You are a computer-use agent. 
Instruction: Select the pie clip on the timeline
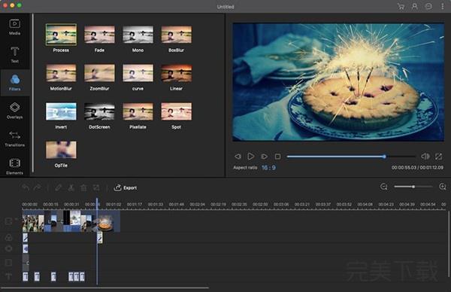pos(108,221)
